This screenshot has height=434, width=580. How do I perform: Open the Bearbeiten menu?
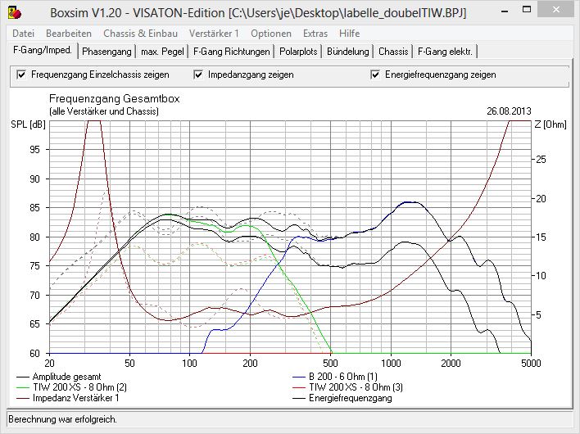pos(69,34)
